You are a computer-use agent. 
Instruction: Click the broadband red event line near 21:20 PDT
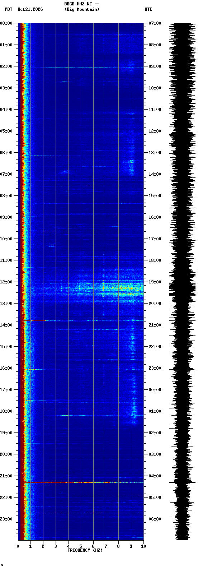pyautogui.click(x=84, y=482)
